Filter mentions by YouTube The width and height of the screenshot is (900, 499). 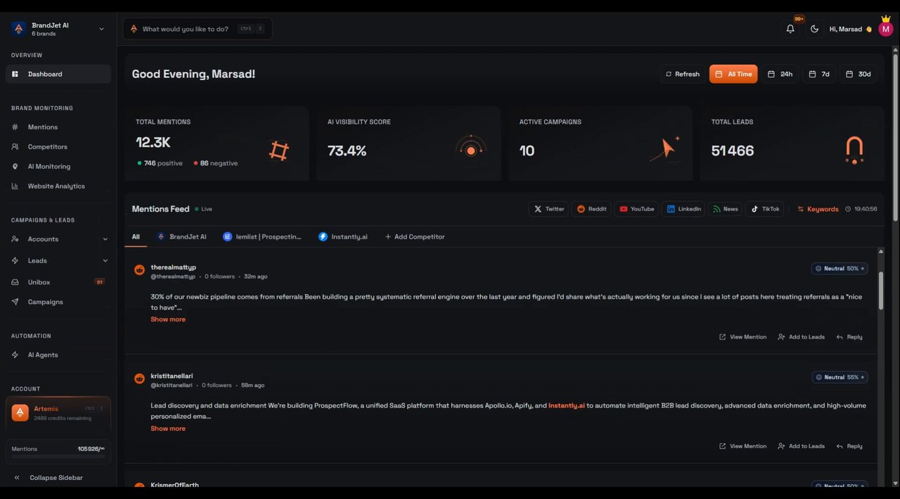(636, 209)
